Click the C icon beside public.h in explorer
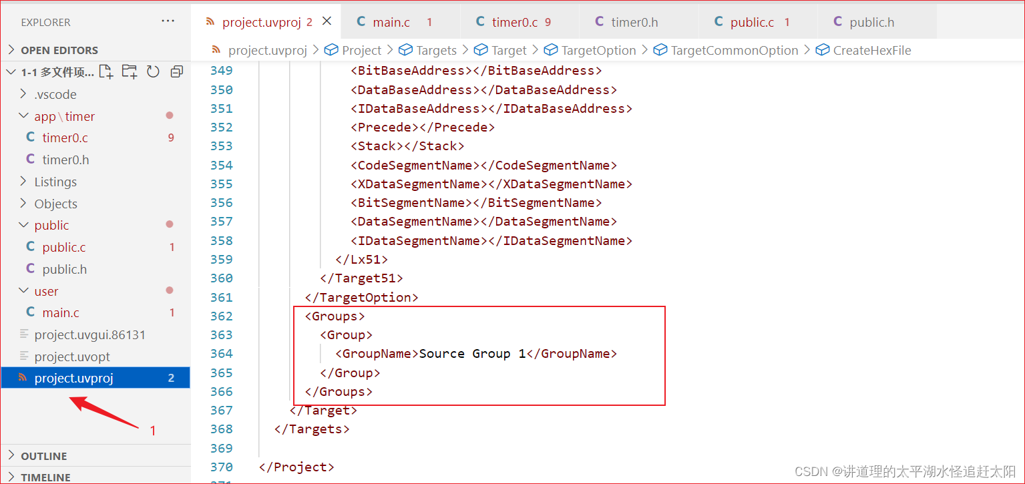The width and height of the screenshot is (1025, 484). pyautogui.click(x=30, y=268)
